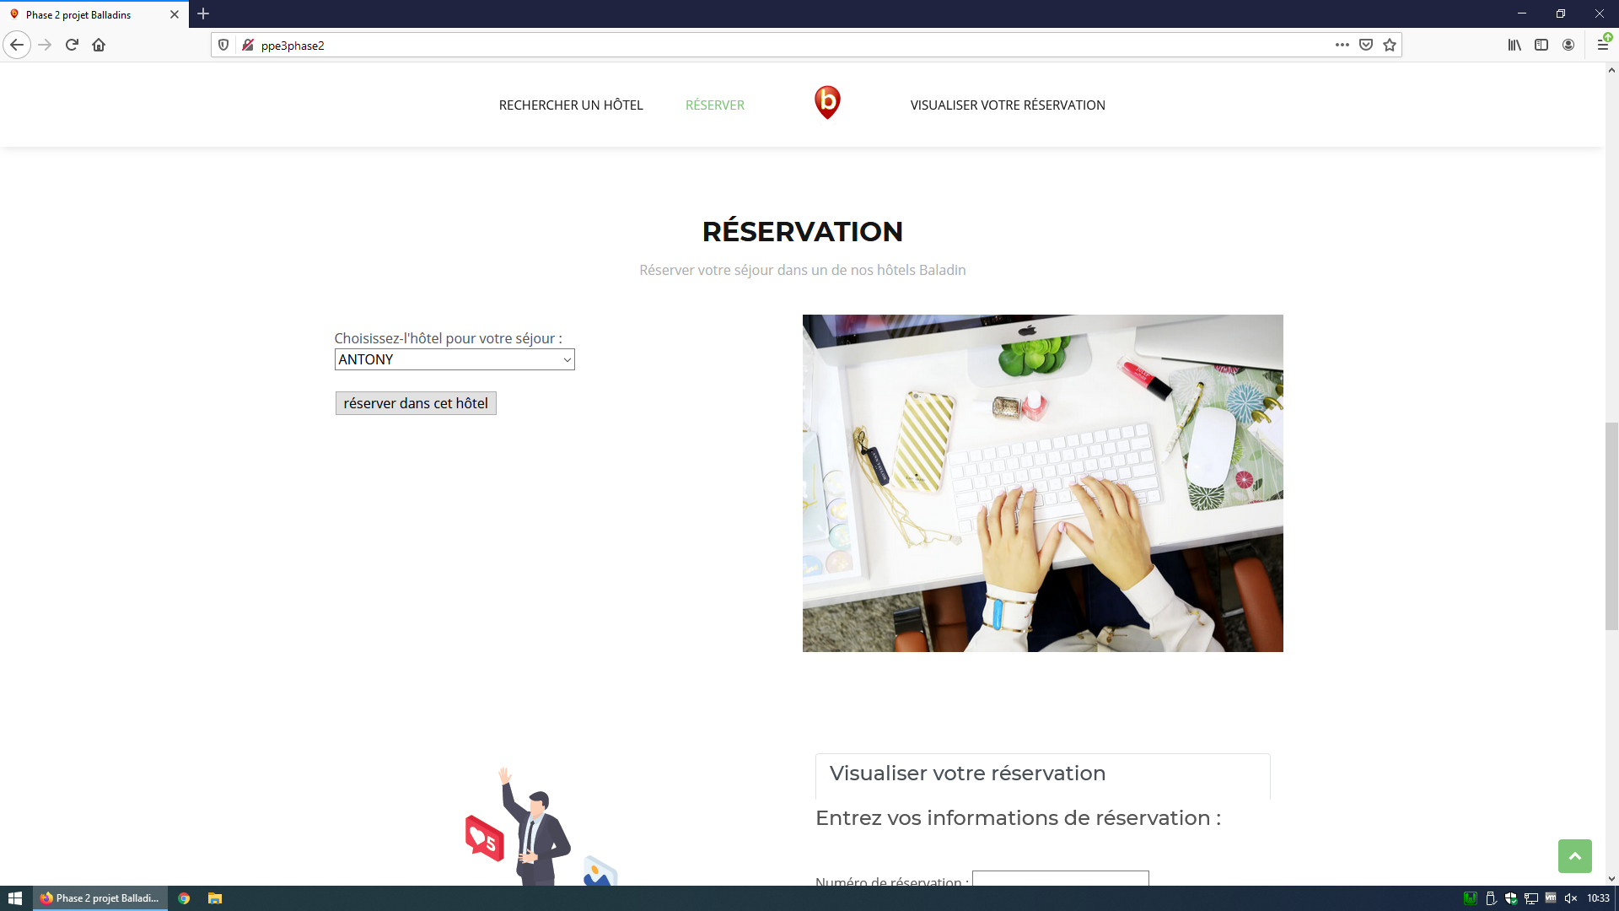Toggle the sidebar view icon
The image size is (1619, 911).
(x=1541, y=45)
